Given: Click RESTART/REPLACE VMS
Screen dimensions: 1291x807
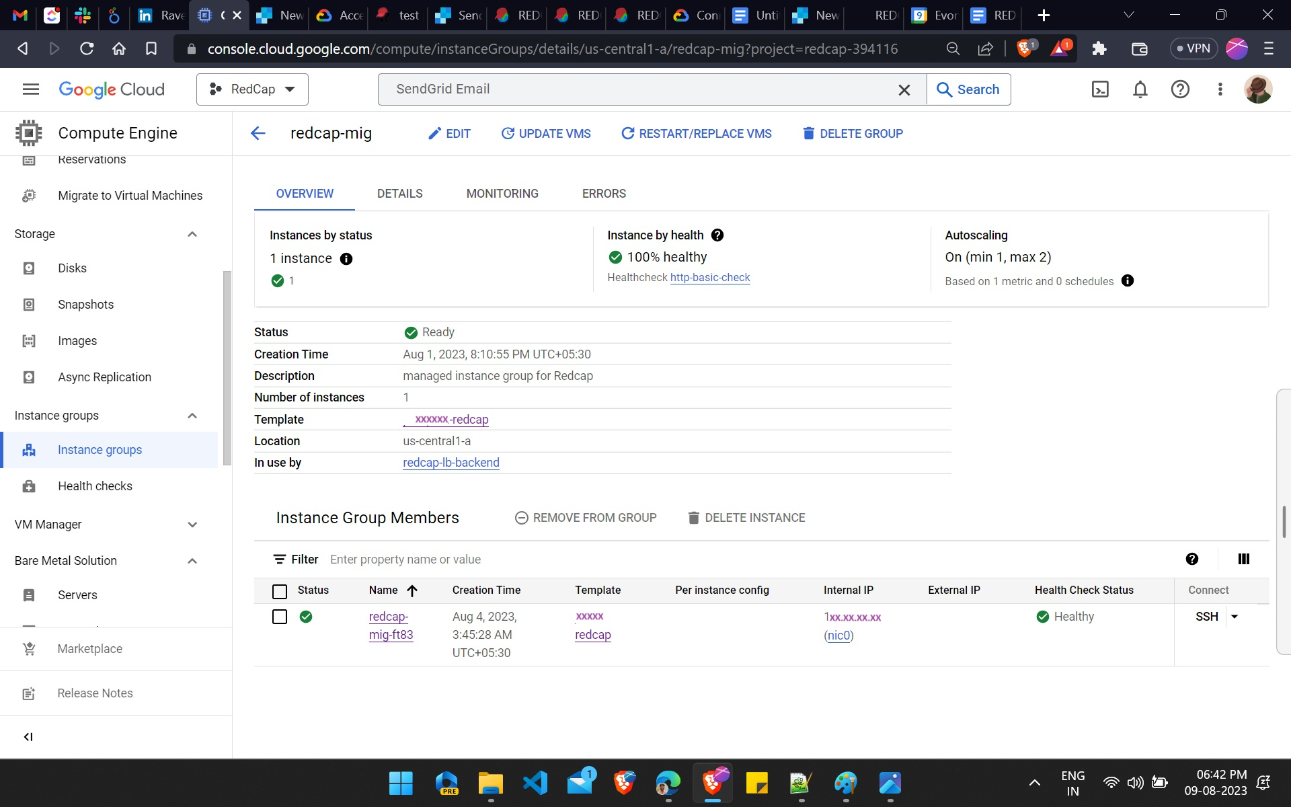Looking at the screenshot, I should [x=697, y=133].
